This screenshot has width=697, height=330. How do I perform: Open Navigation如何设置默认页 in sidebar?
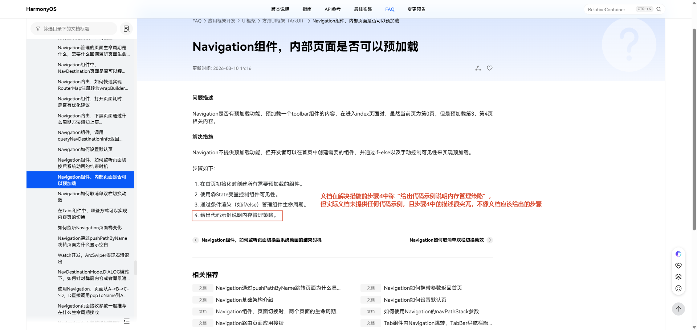coord(85,150)
